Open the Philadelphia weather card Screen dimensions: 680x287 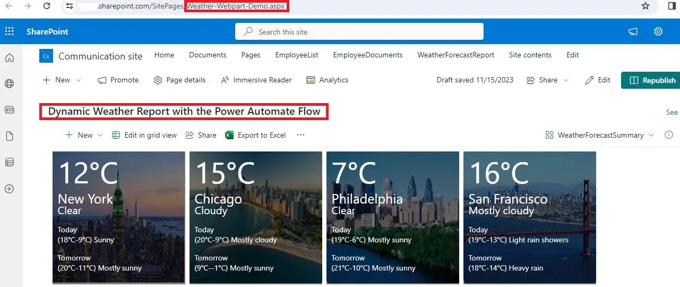coord(393,217)
